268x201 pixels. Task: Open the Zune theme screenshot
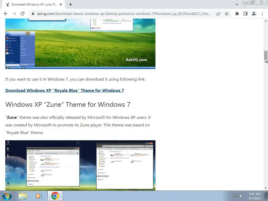(80, 165)
